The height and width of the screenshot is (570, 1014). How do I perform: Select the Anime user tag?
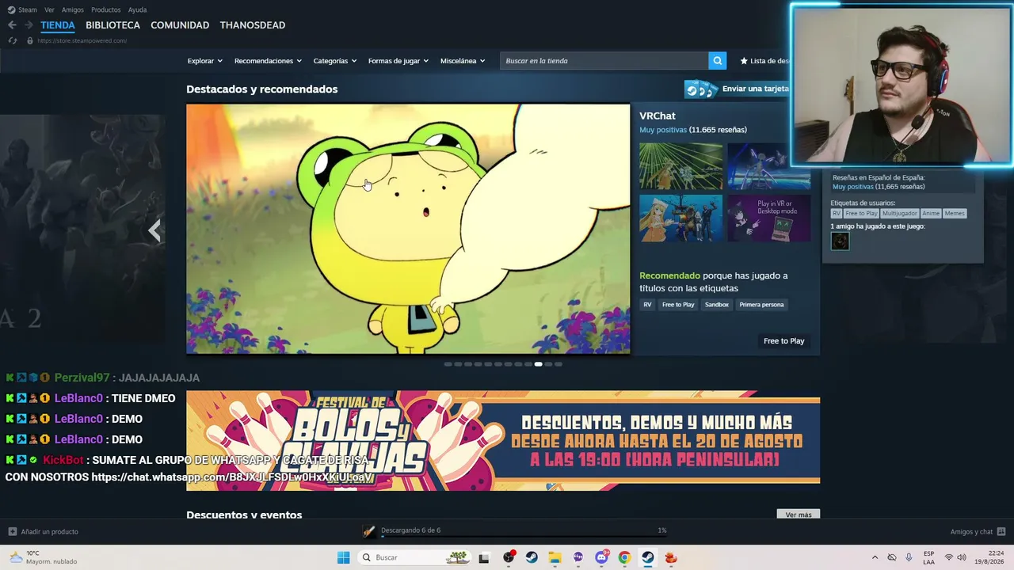pyautogui.click(x=931, y=213)
